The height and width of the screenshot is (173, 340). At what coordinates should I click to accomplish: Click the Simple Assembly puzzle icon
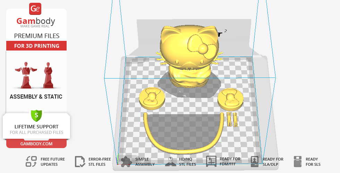[126, 161]
